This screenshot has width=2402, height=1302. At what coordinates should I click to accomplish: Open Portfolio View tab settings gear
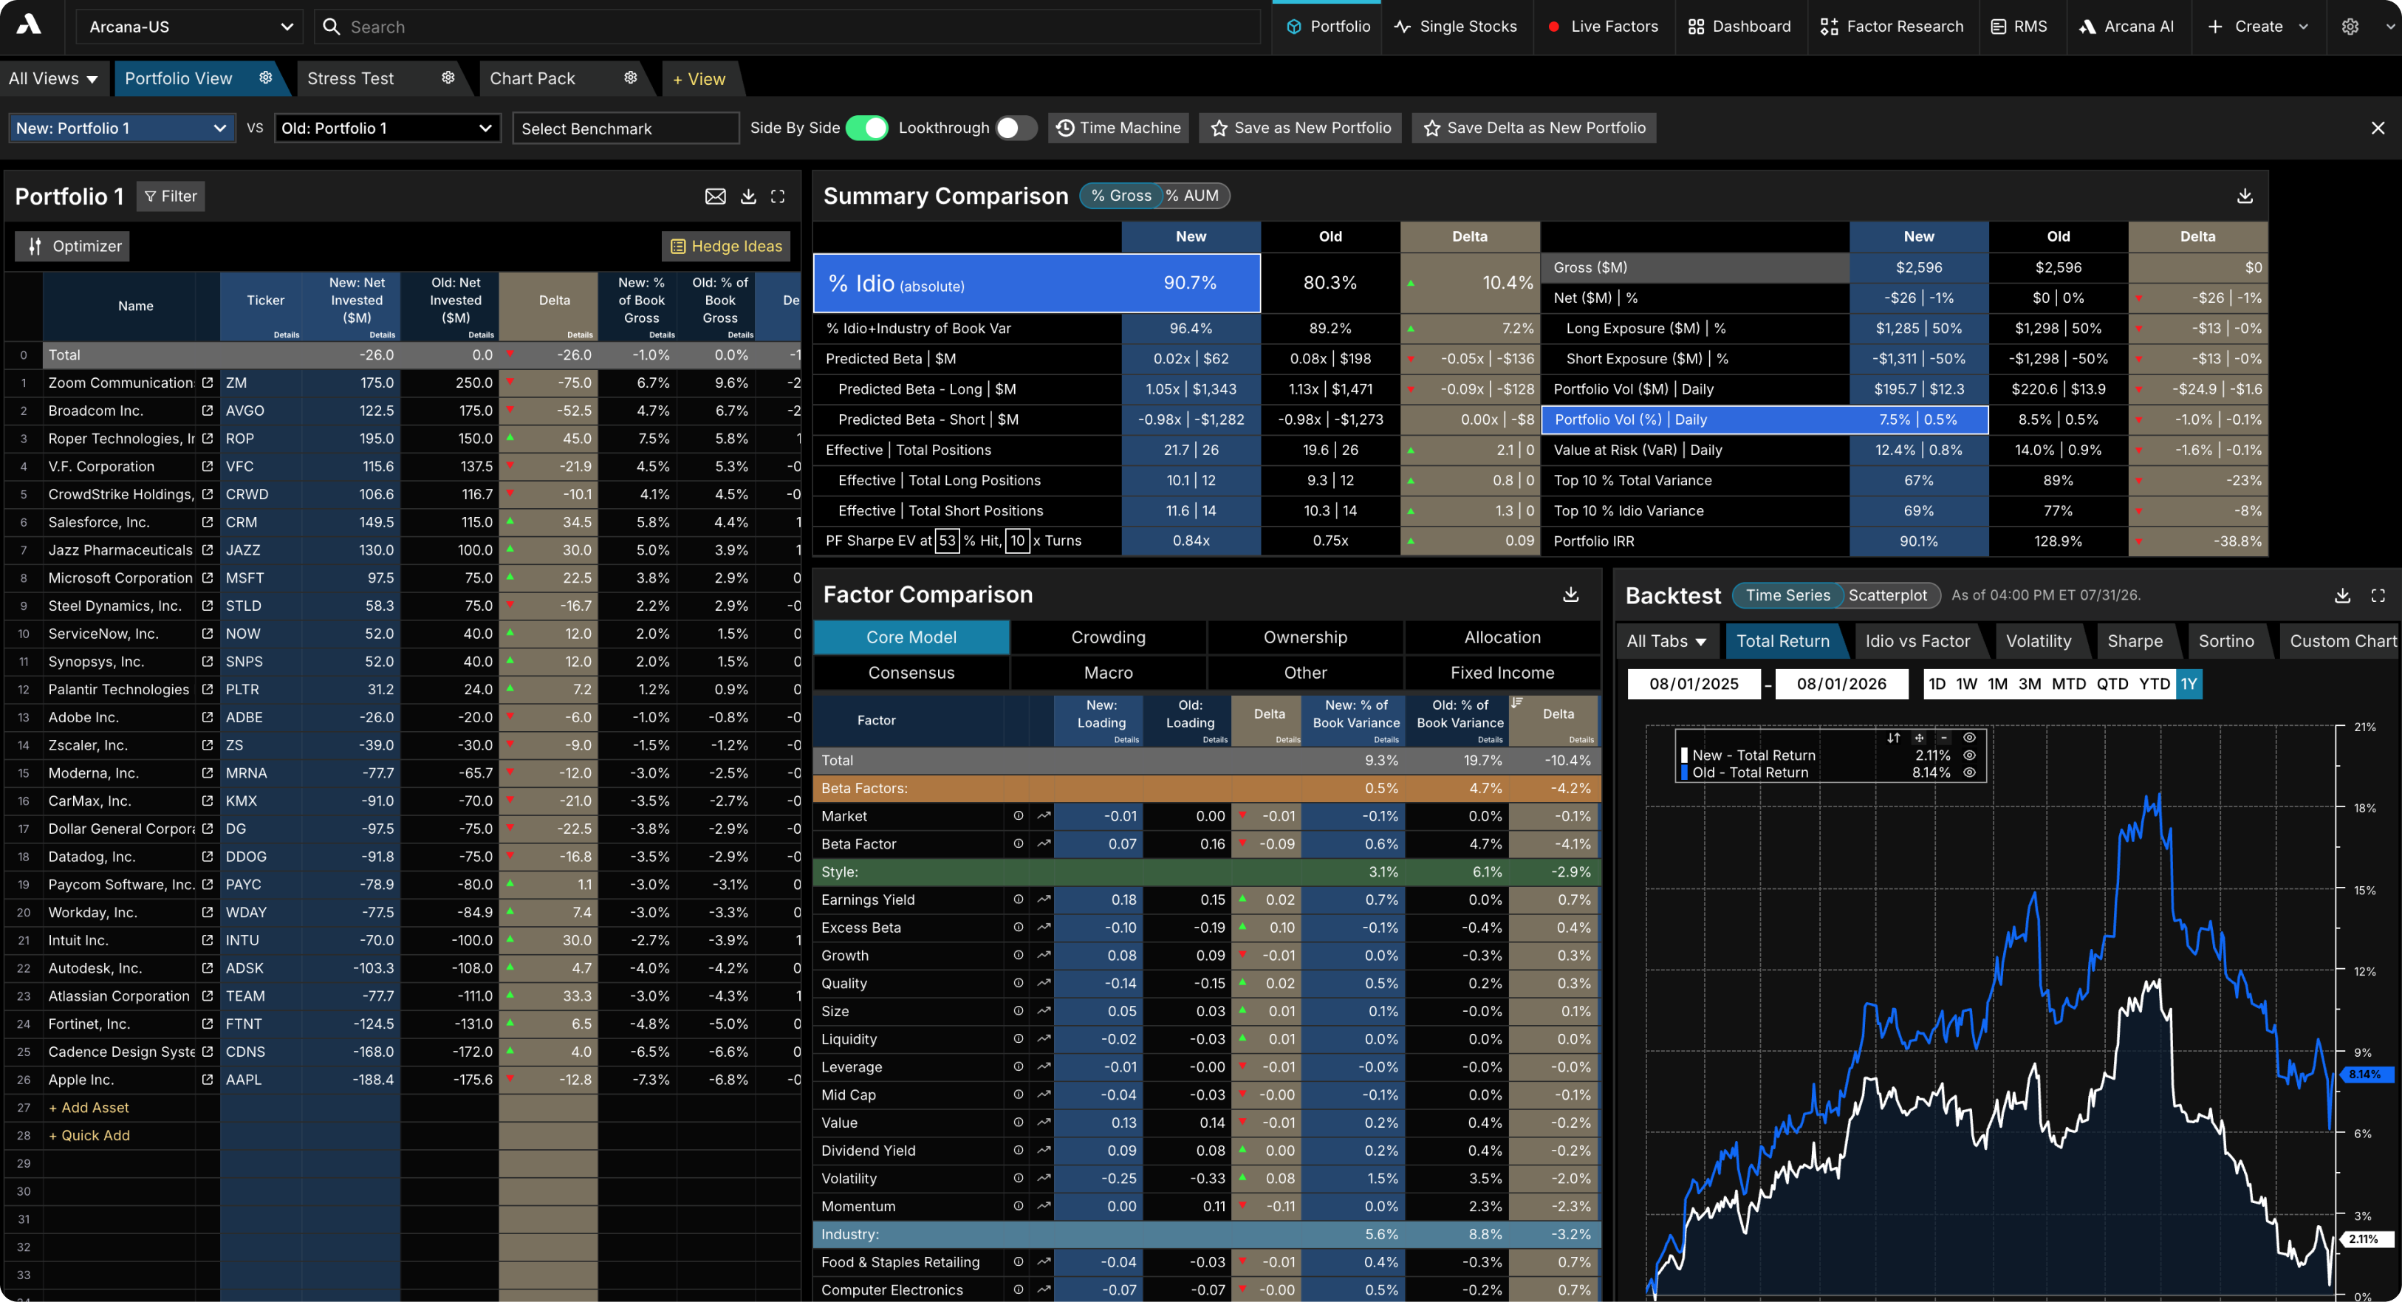(x=266, y=78)
